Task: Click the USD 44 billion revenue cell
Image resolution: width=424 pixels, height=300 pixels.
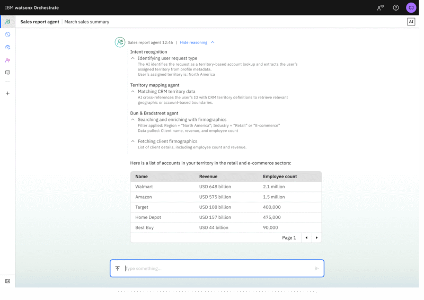Action: (214, 227)
